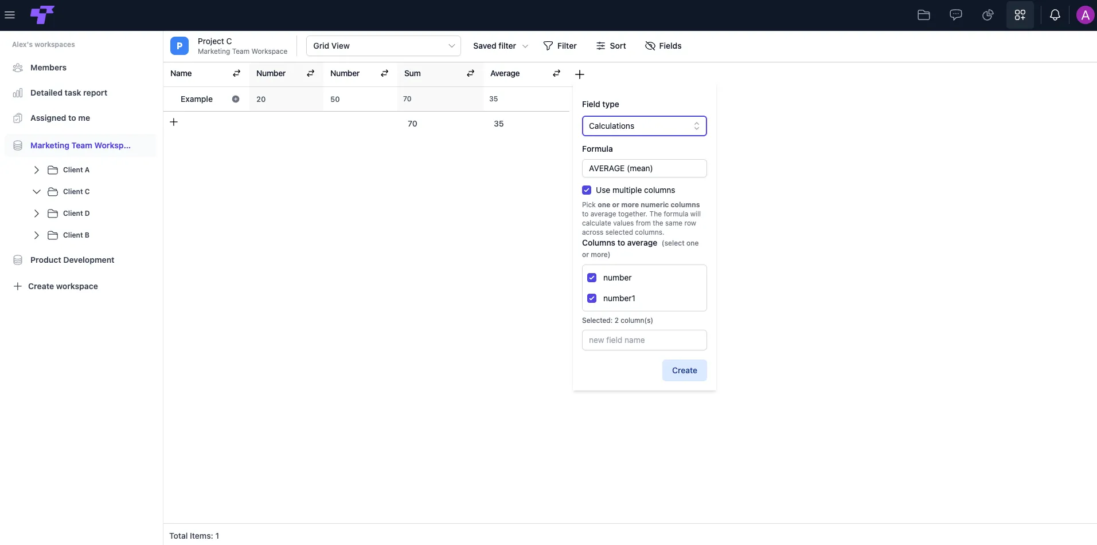Select Marketing Team Workspace in sidebar
This screenshot has height=545, width=1097.
pos(80,145)
